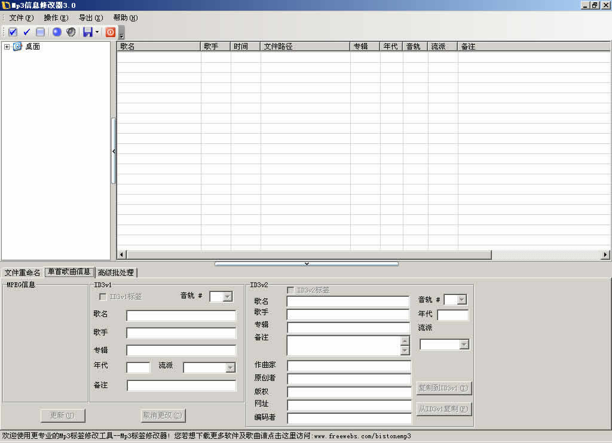Open the 操作(E) menu
The image size is (612, 443).
56,18
